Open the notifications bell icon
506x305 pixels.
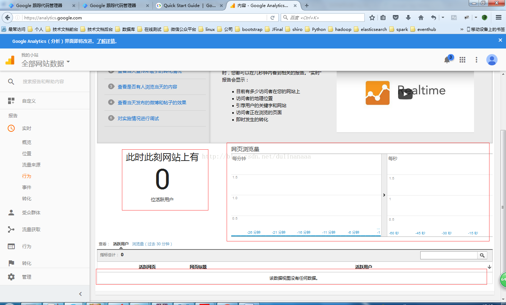(447, 60)
